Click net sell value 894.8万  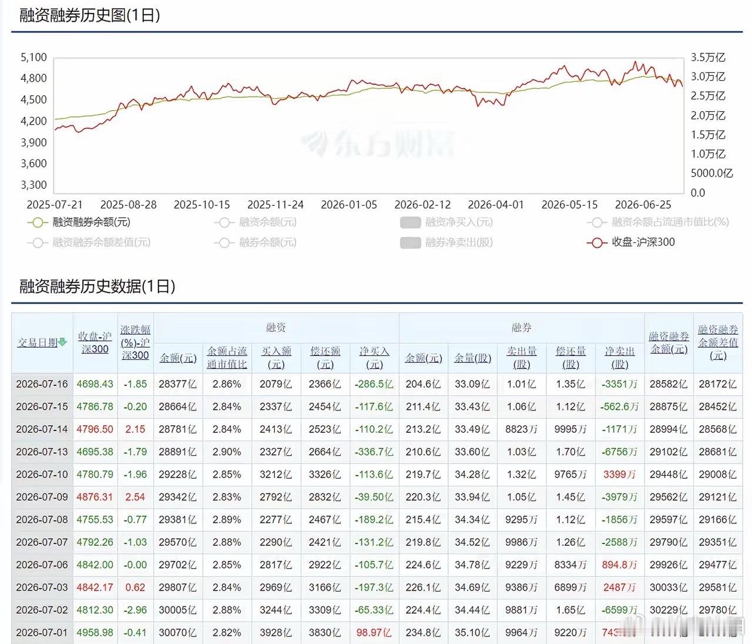coord(620,565)
